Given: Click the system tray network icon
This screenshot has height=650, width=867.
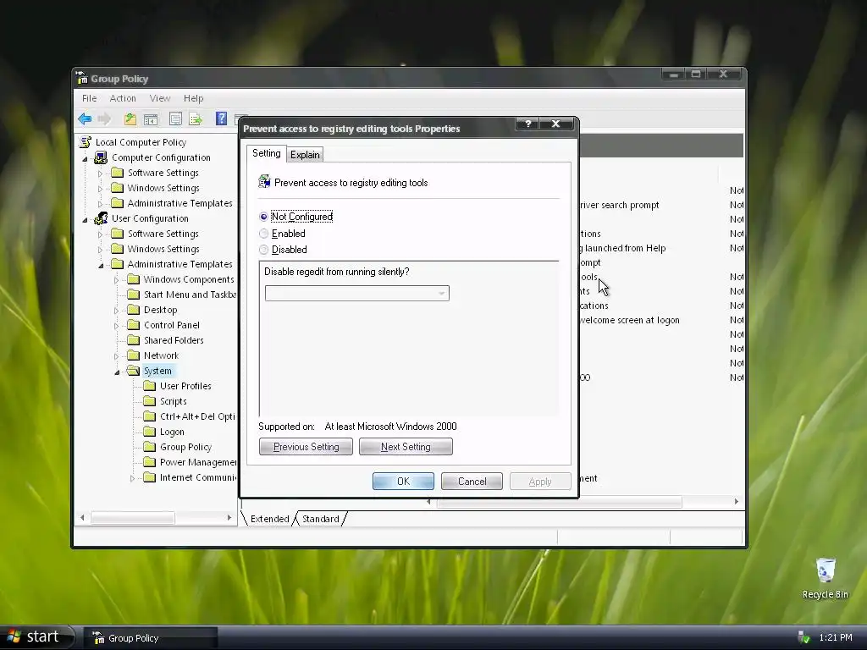Looking at the screenshot, I should [x=804, y=637].
